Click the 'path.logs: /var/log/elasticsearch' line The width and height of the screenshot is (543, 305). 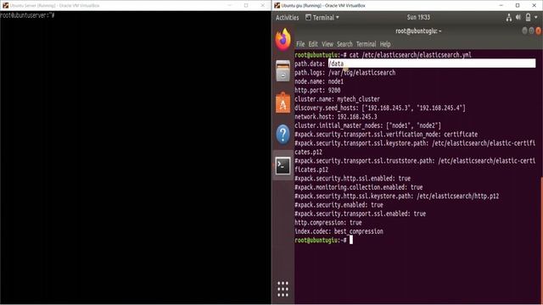click(x=345, y=73)
